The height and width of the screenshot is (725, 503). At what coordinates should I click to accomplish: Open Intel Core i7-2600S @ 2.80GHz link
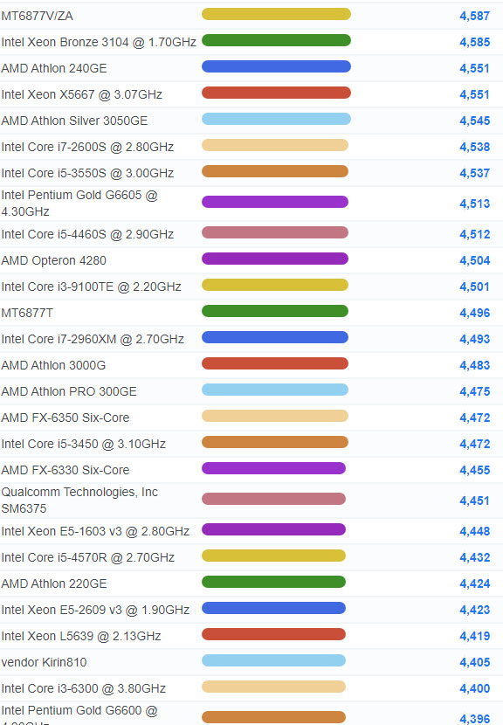87,147
